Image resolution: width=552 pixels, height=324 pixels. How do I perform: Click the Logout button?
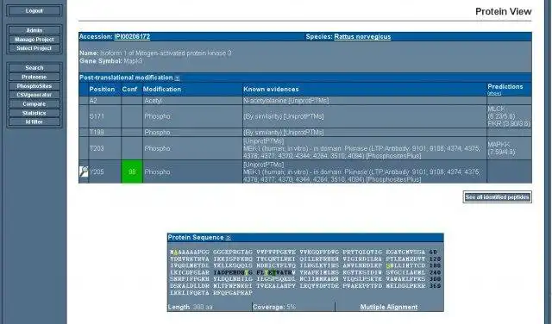(x=34, y=11)
